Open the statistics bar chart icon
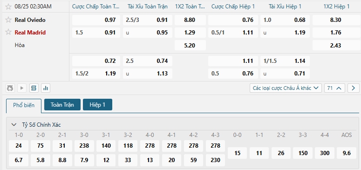This screenshot has width=361, height=170. (46, 88)
